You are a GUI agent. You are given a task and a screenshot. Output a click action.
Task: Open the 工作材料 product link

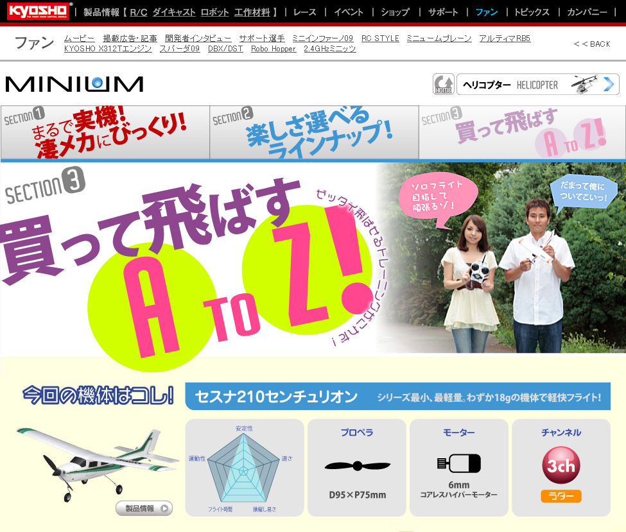(x=252, y=12)
